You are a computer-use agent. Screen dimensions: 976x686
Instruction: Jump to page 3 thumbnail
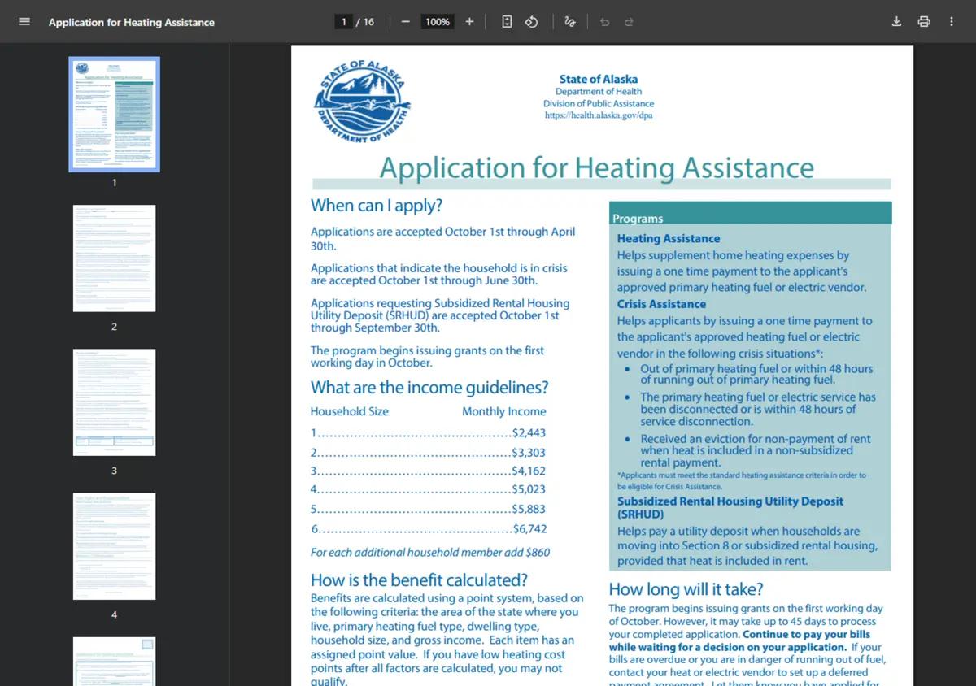pos(114,402)
